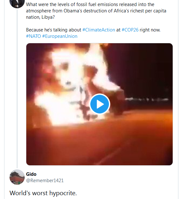Play the burning fire video
The image size is (179, 199).
point(99,104)
